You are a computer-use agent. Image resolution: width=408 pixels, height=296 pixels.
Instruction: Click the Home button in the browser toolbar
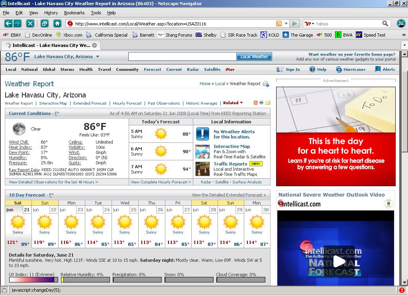(x=57, y=23)
